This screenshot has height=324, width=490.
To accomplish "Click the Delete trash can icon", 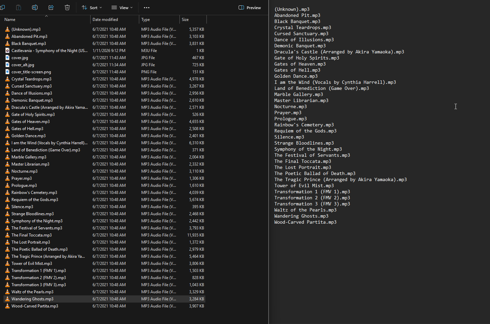I will click(x=67, y=7).
